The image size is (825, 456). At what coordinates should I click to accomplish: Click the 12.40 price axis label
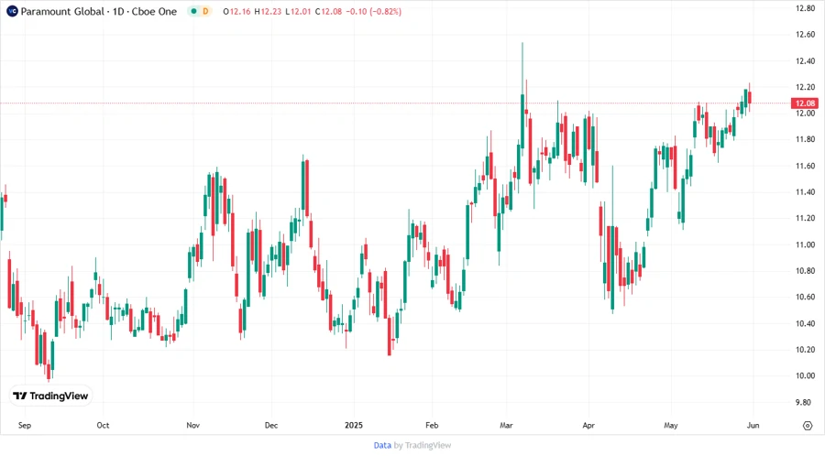point(805,61)
